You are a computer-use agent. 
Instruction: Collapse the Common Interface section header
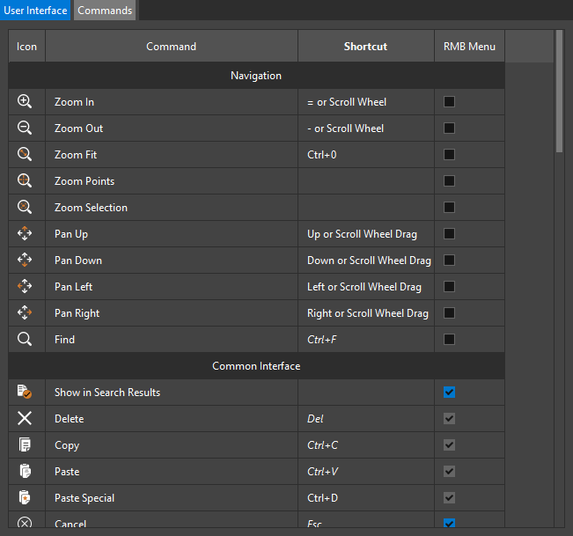256,366
